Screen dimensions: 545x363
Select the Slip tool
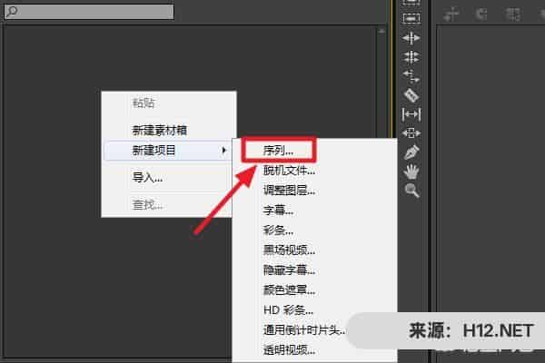pos(411,114)
